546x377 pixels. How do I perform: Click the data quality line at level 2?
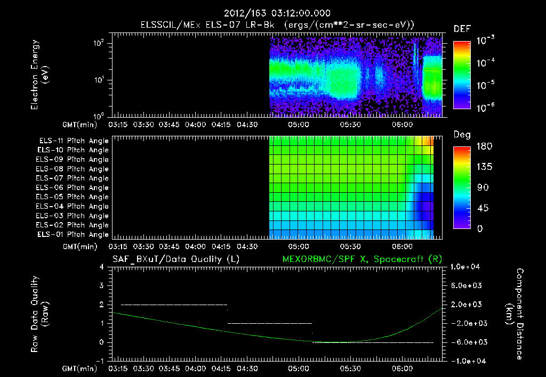click(174, 305)
